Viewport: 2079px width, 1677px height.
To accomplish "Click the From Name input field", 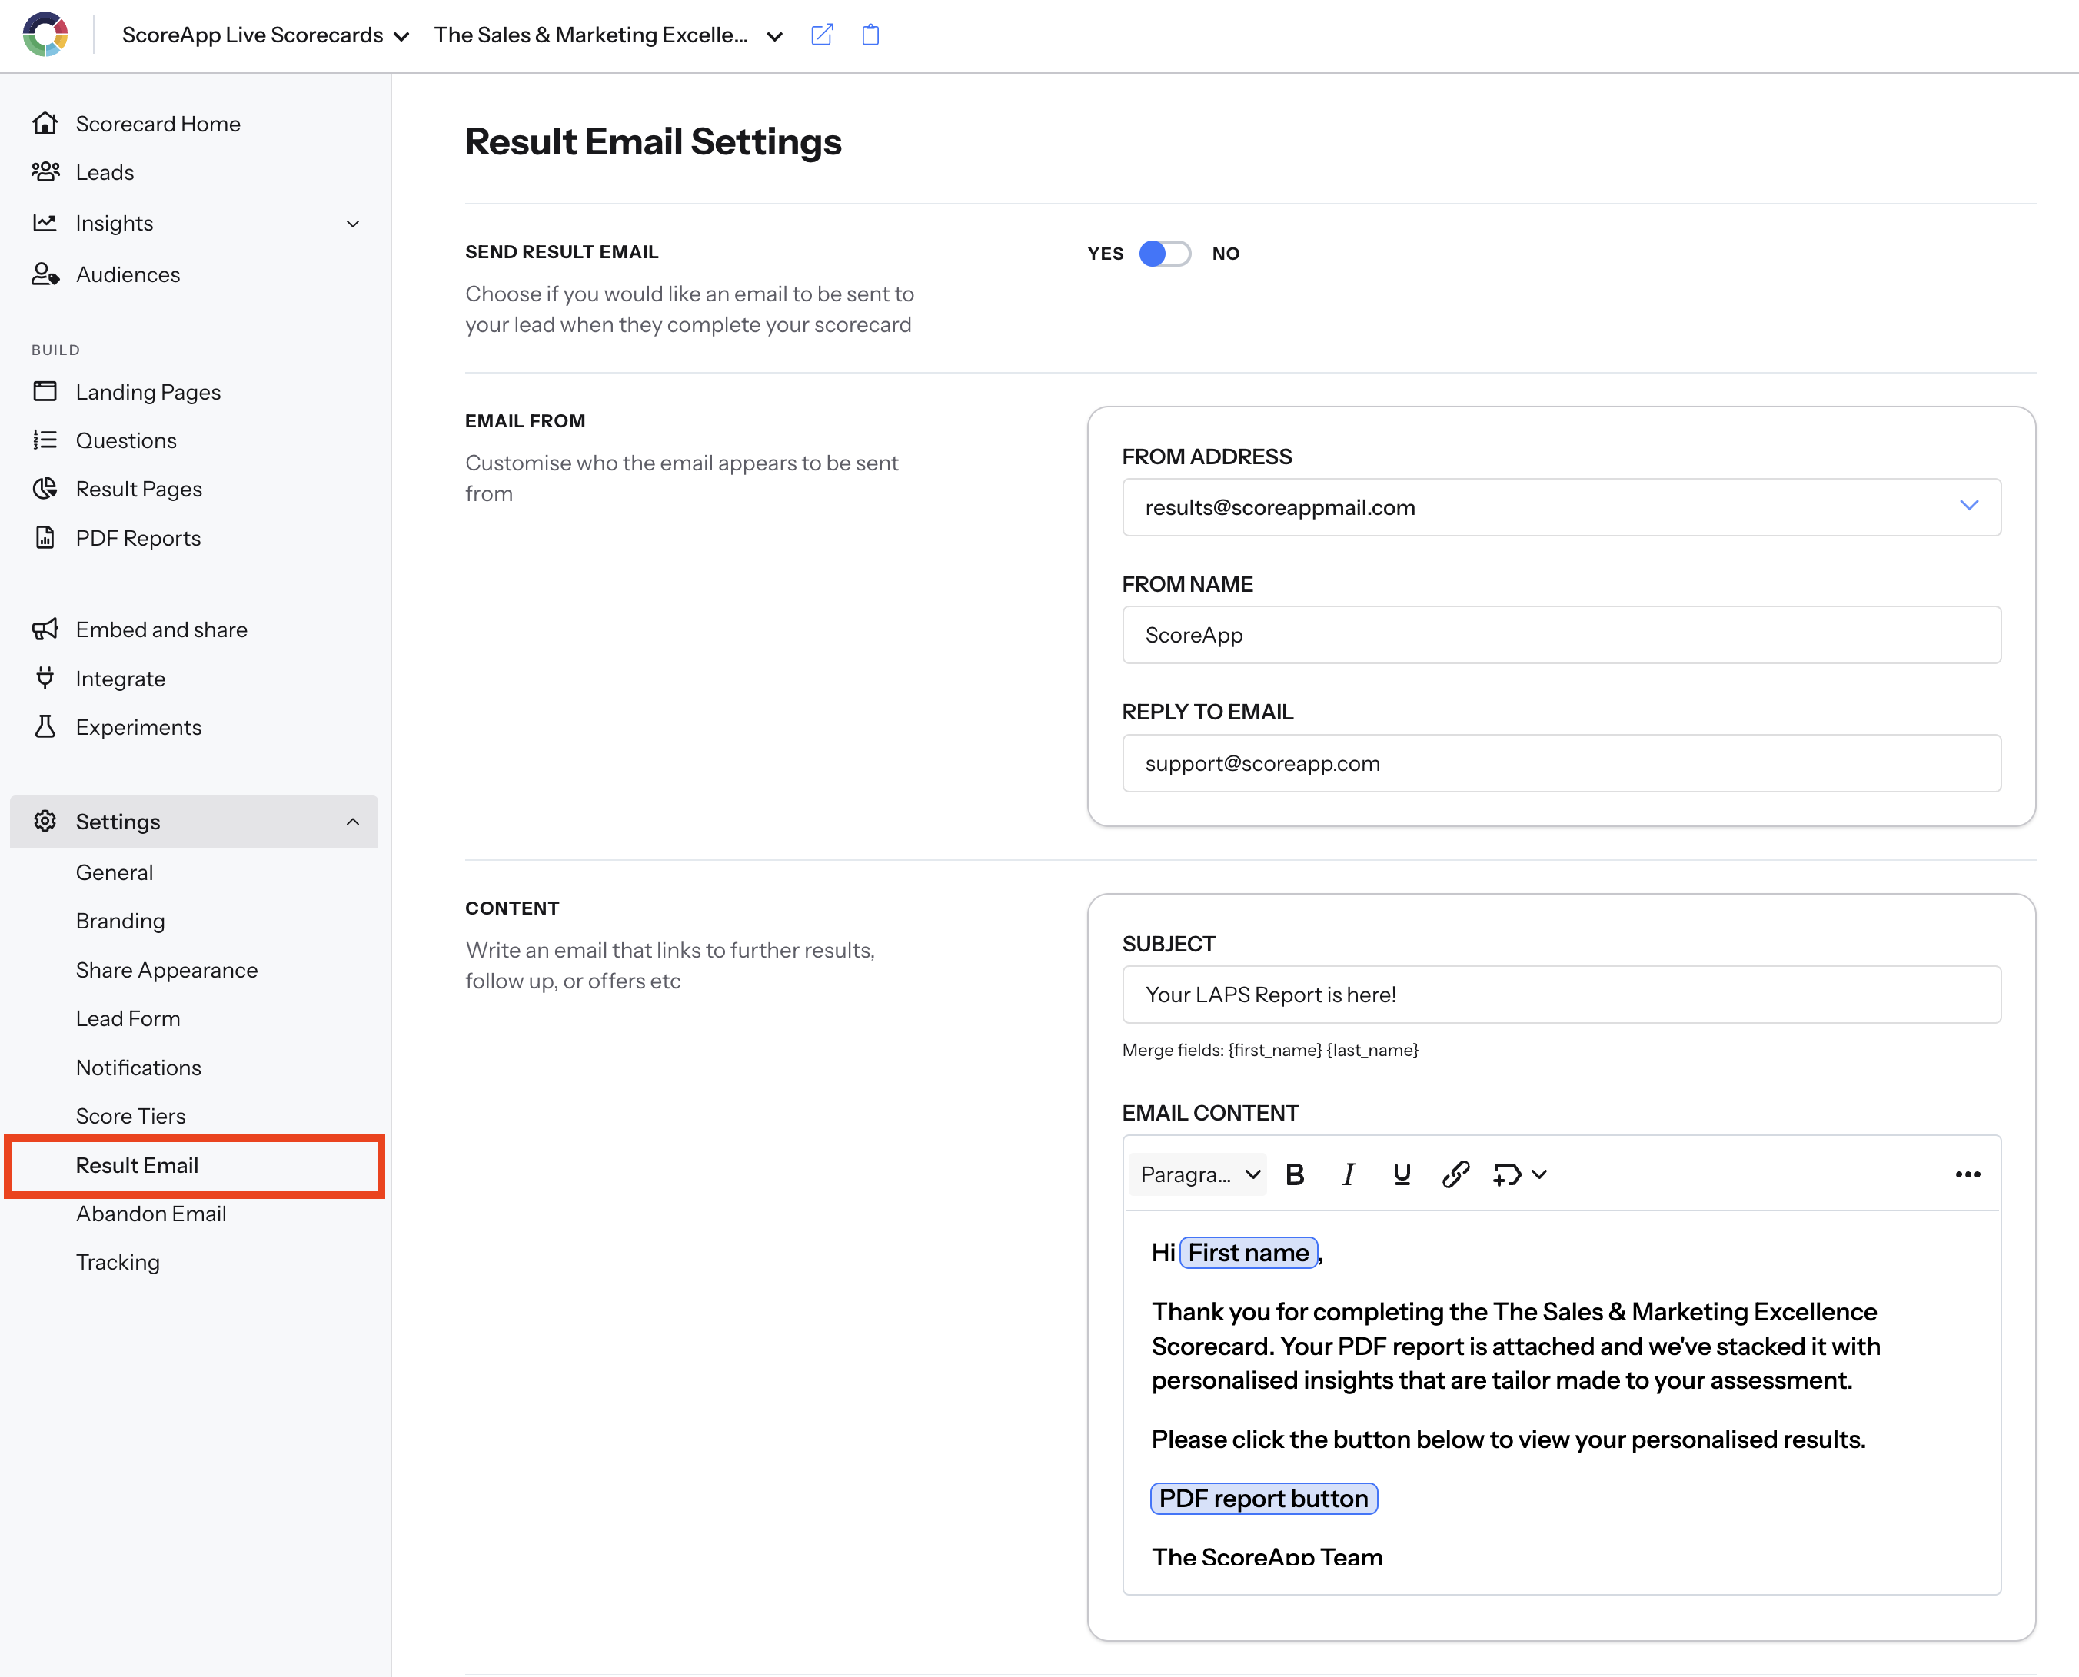I will coord(1561,635).
